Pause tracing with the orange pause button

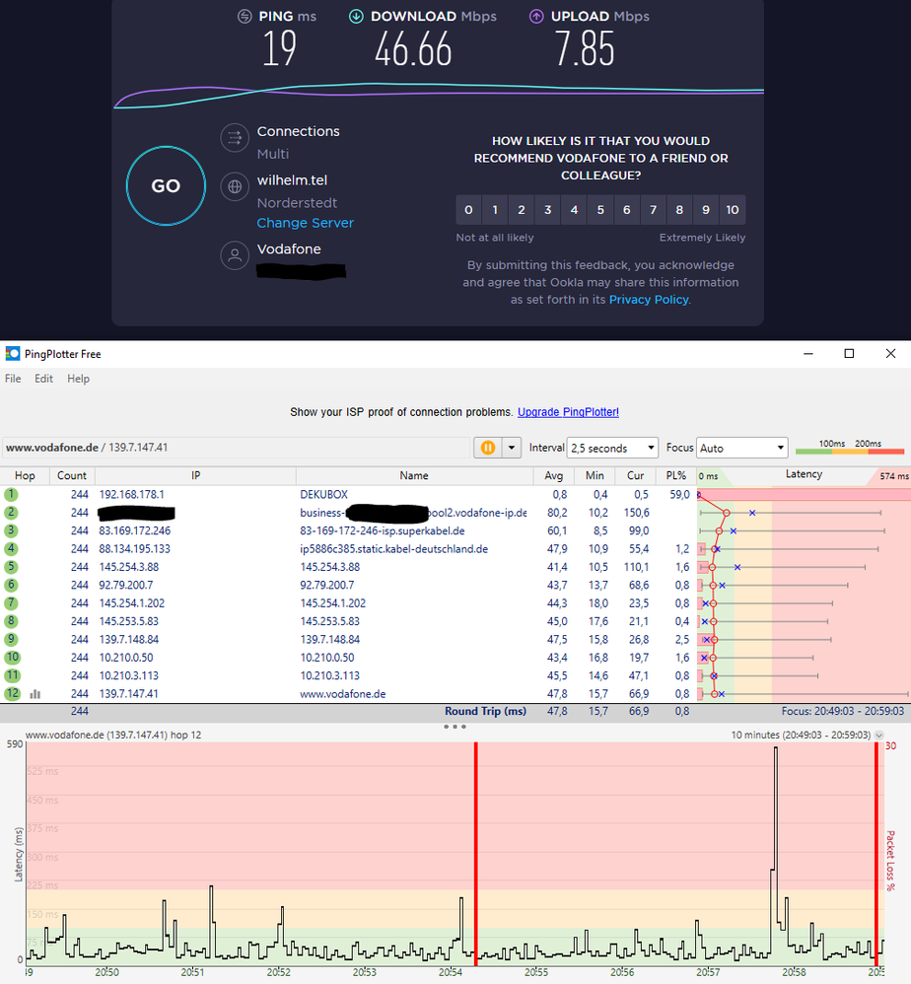click(x=487, y=448)
